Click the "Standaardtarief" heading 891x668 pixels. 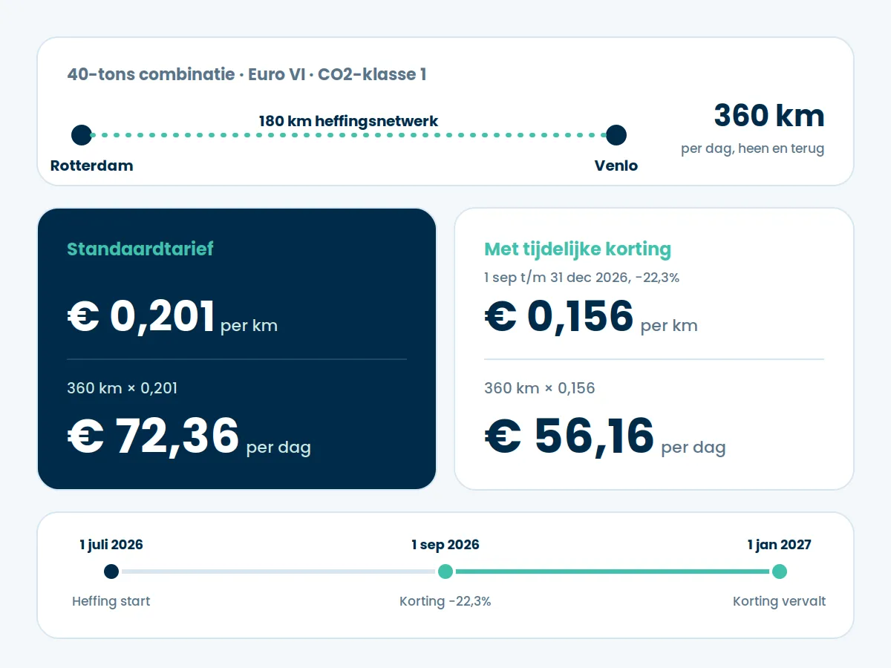pos(140,249)
